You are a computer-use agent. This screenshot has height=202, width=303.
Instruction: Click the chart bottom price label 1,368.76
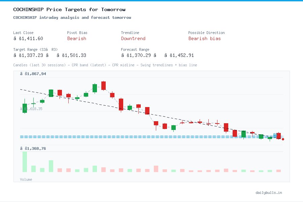(x=33, y=148)
